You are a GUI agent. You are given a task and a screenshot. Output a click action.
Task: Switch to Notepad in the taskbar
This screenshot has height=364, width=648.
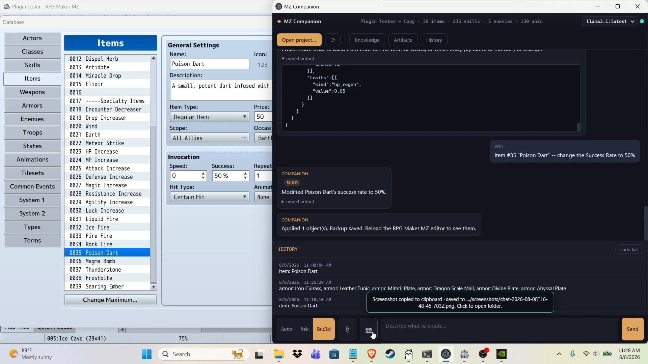pos(353,354)
